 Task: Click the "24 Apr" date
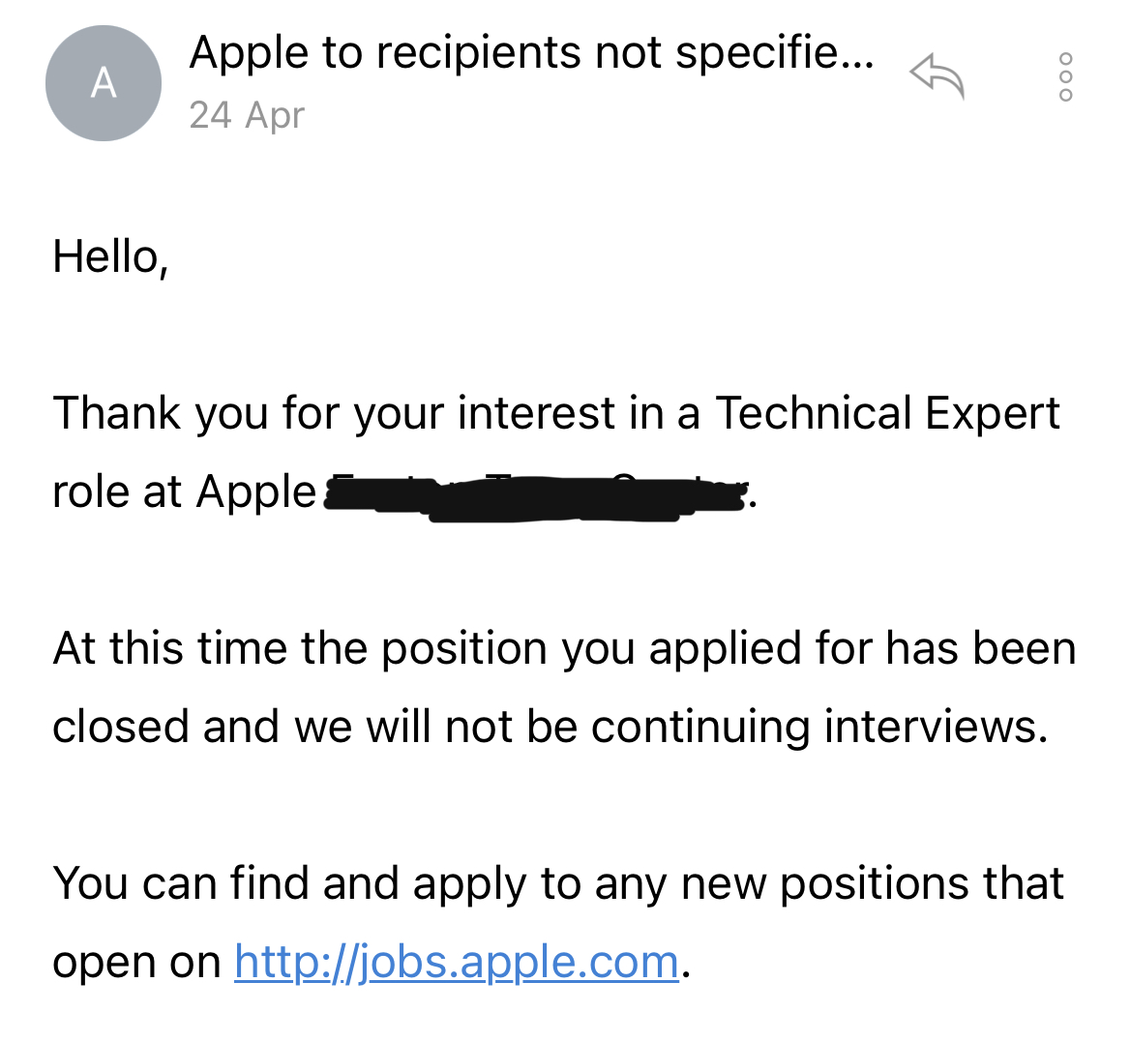pyautogui.click(x=247, y=115)
